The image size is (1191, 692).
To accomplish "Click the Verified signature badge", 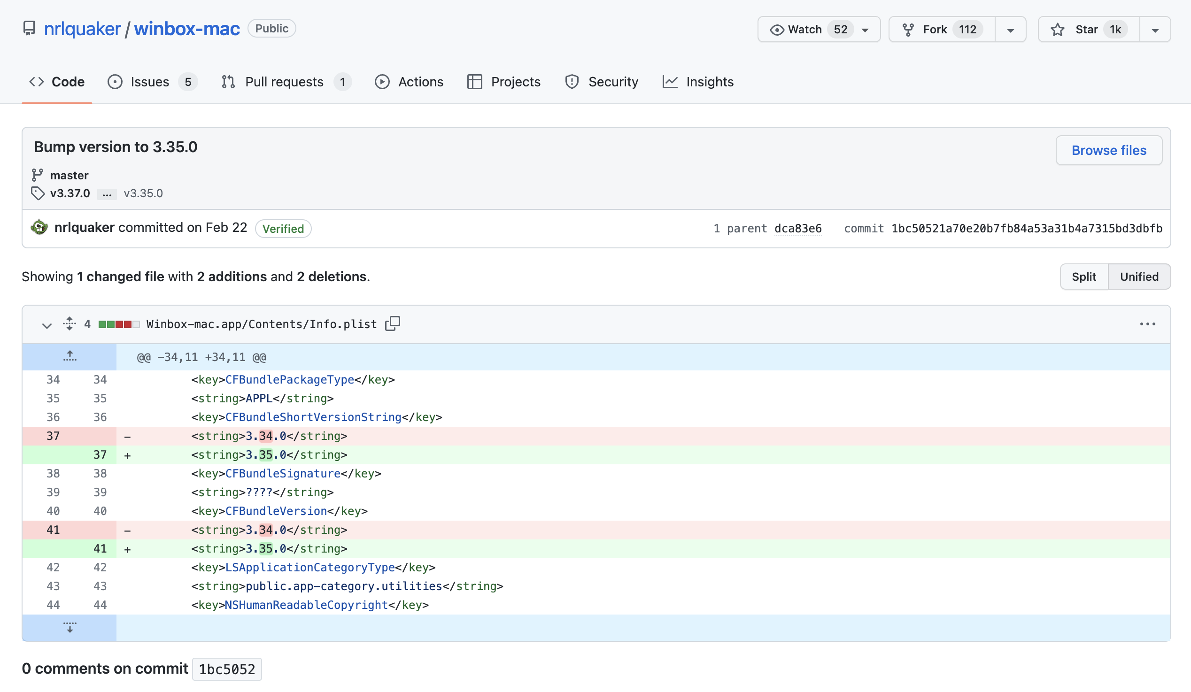I will click(283, 229).
